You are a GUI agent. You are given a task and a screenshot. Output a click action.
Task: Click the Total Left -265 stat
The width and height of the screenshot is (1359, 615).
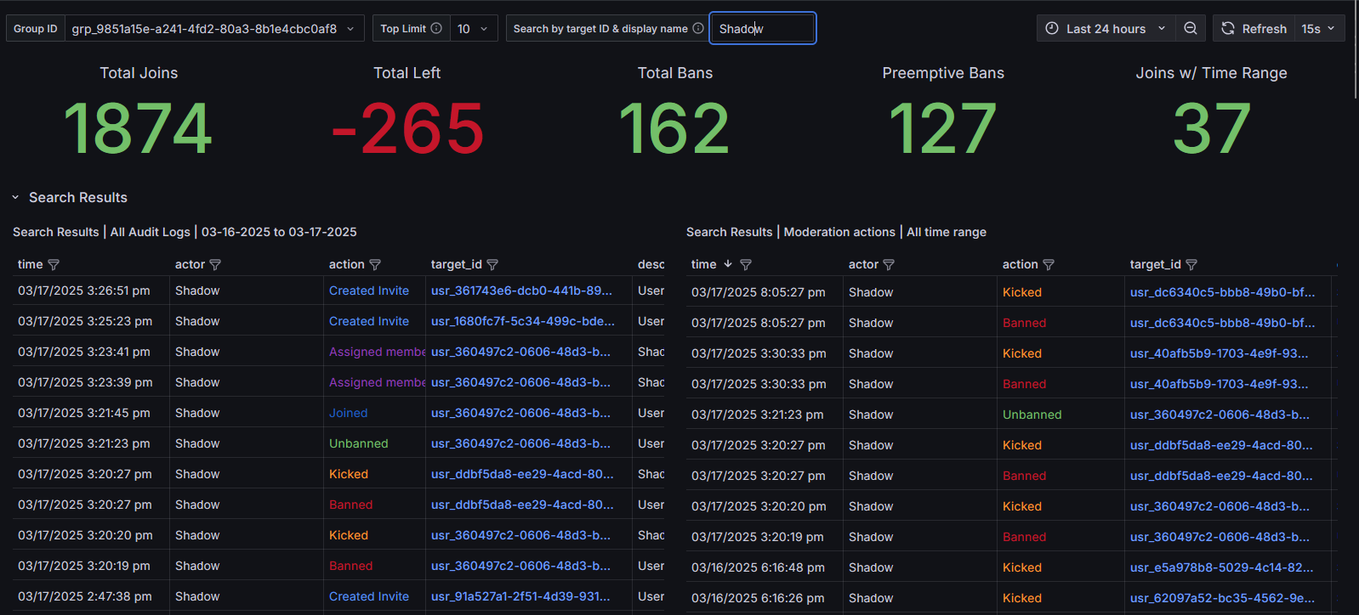(407, 128)
